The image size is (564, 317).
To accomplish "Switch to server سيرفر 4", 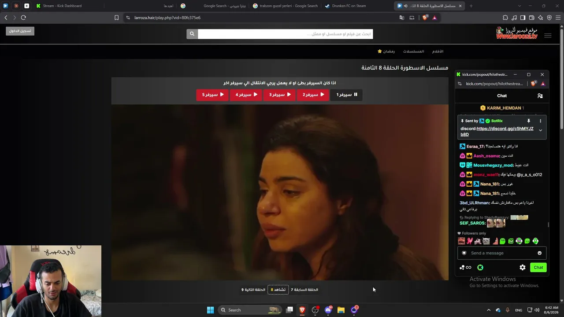I will (246, 95).
